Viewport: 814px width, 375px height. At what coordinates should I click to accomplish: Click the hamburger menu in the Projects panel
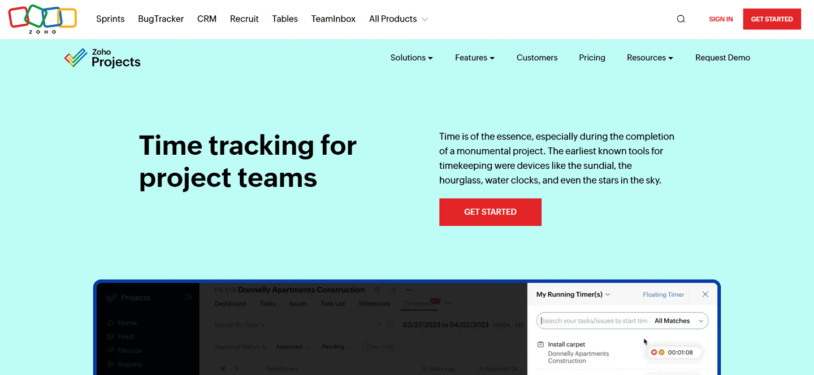188,297
